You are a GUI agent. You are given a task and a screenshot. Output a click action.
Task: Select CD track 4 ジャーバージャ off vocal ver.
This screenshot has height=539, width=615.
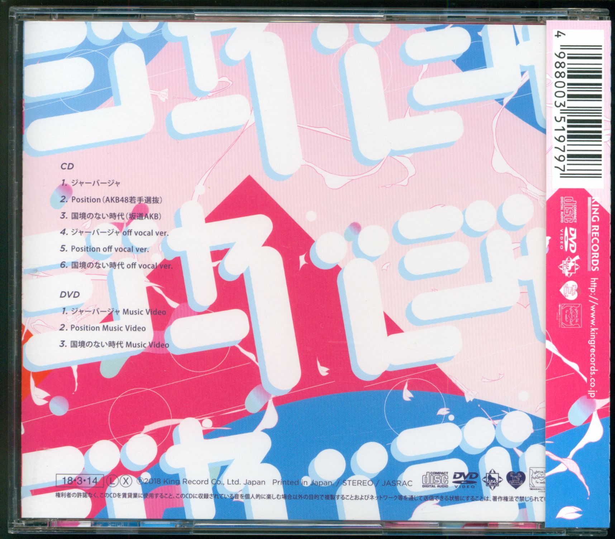pos(114,232)
